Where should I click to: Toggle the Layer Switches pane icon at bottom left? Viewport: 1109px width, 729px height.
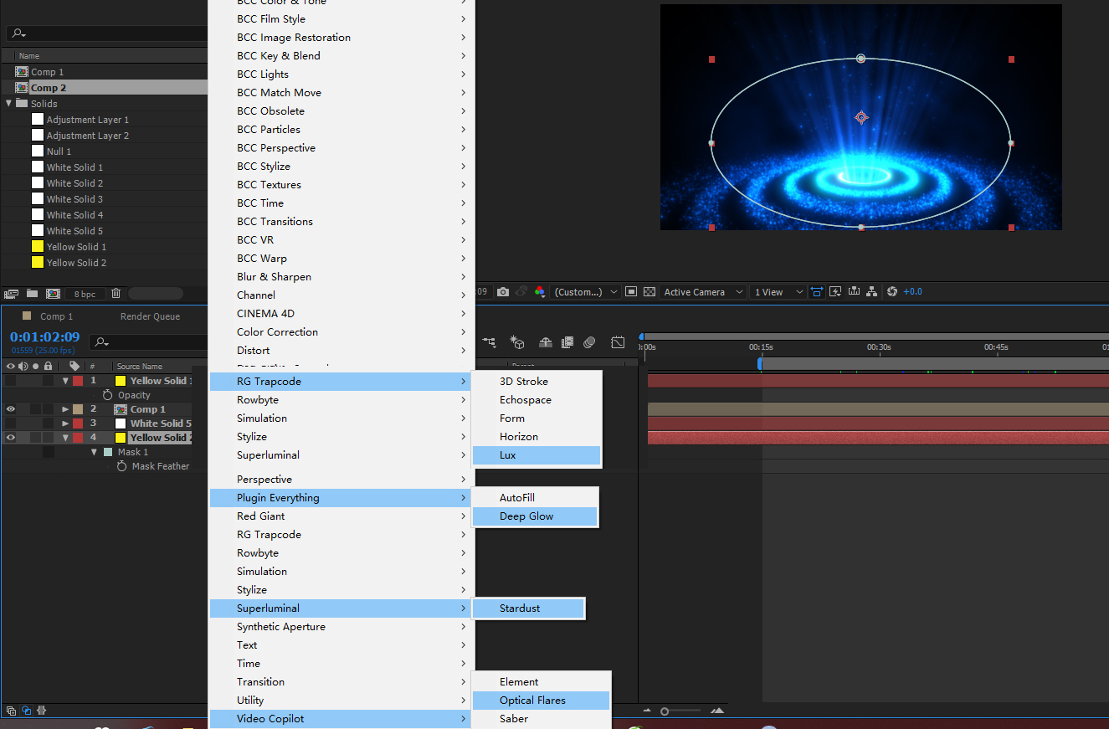(x=11, y=711)
